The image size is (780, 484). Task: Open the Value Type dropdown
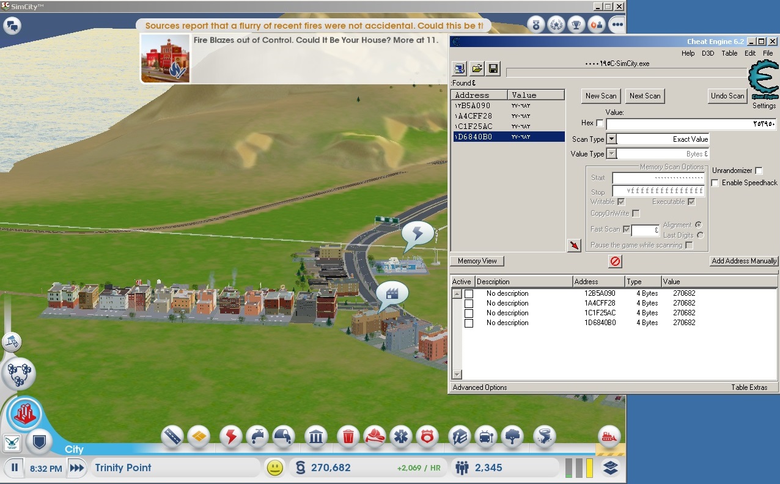click(611, 154)
